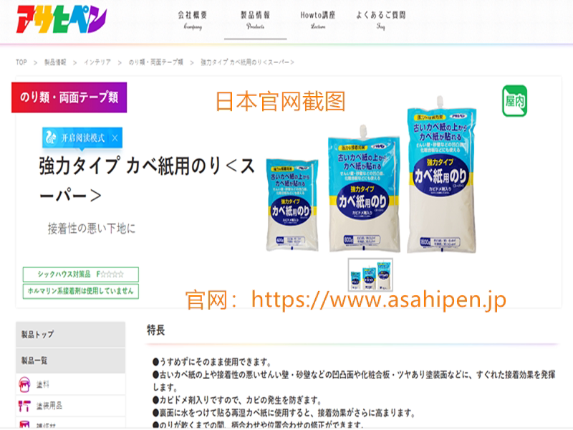Open the よくあるご質問 Faq menu

click(381, 20)
